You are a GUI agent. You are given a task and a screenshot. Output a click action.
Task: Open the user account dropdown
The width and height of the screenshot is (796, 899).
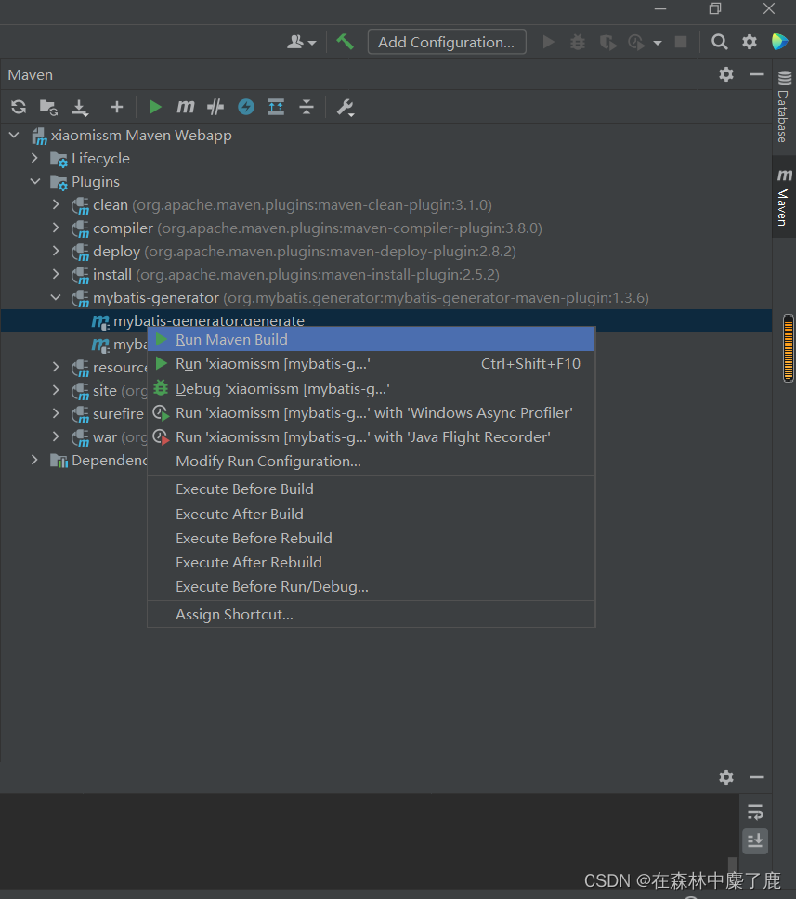(x=302, y=42)
